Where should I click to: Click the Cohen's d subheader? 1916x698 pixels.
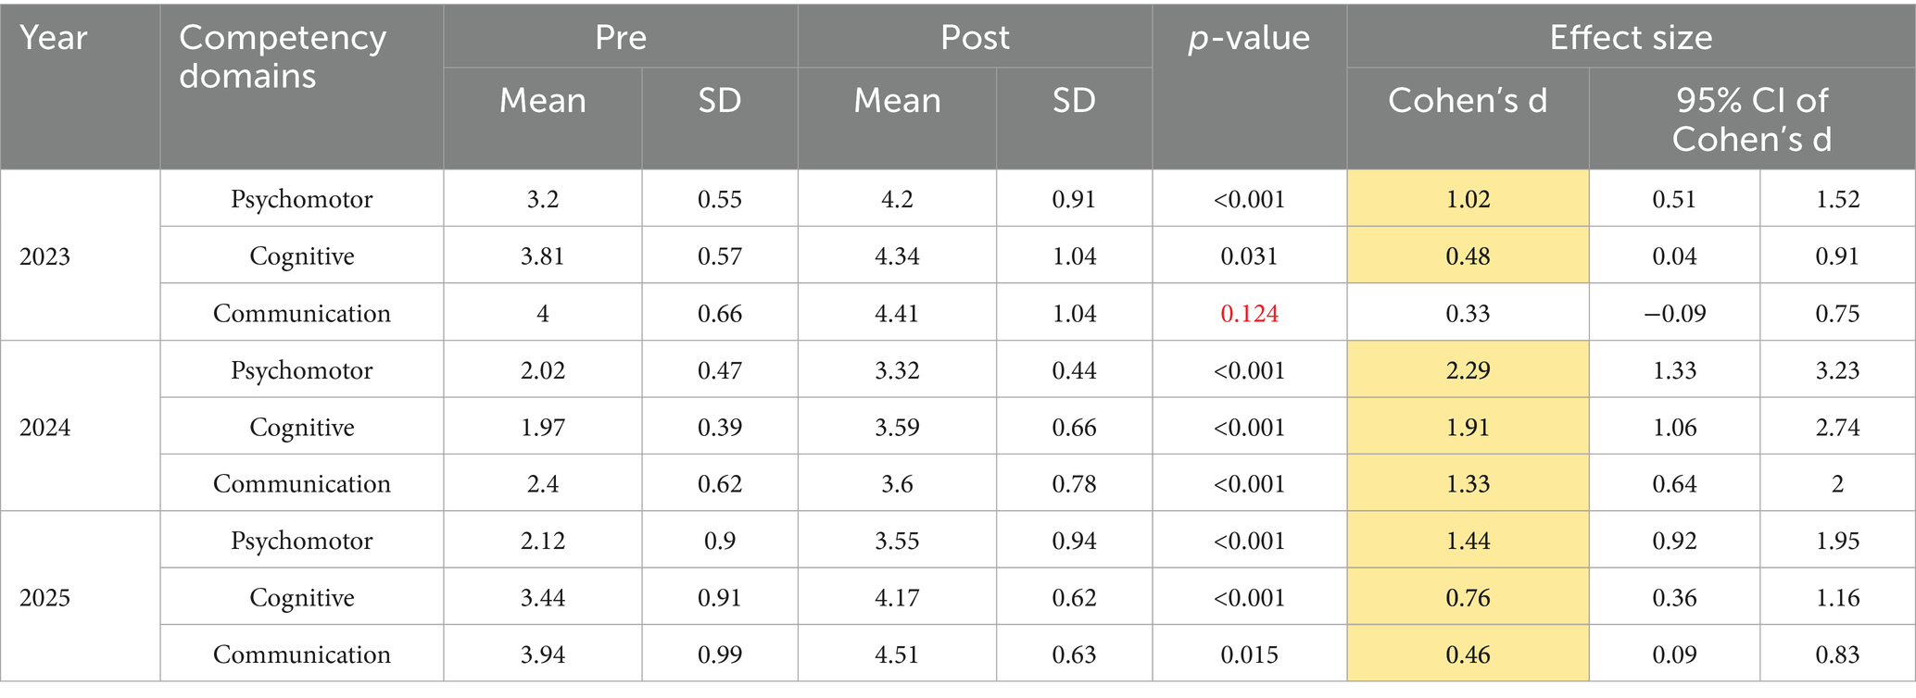point(1468,101)
